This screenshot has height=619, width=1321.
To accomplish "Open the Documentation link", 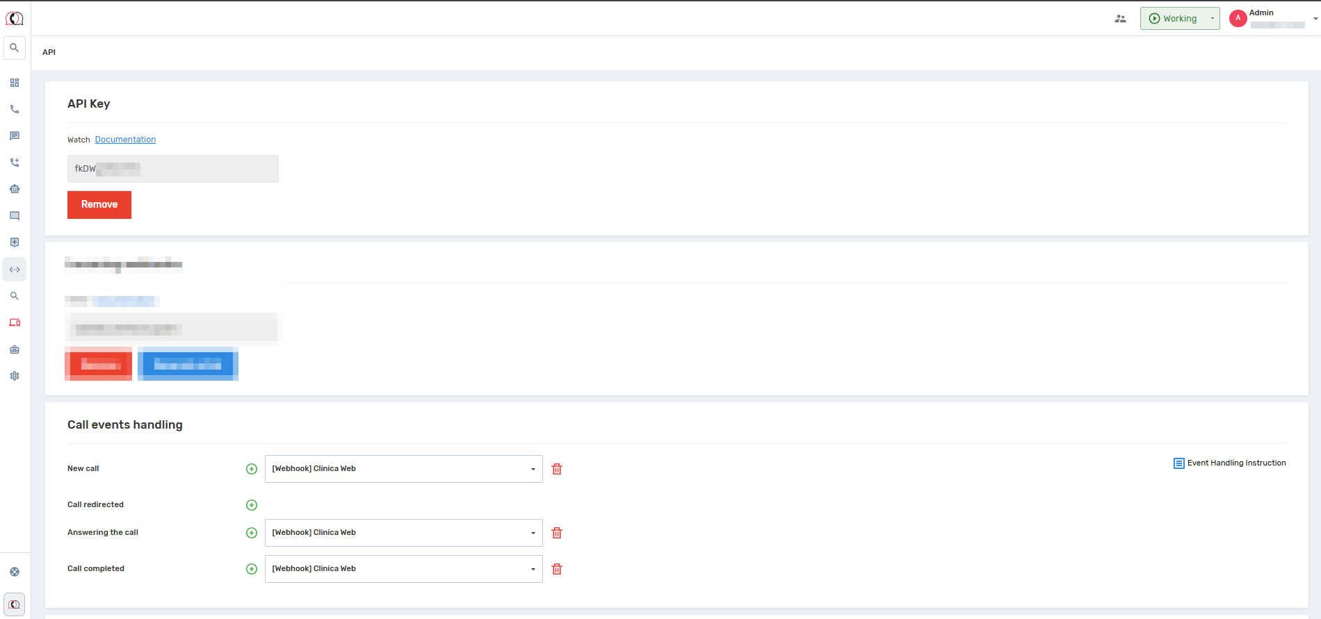I will pos(125,140).
